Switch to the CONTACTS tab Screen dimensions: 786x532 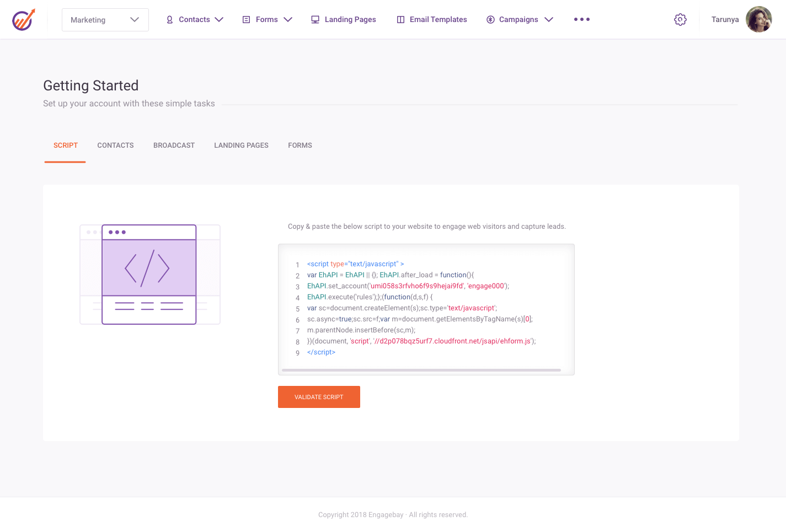click(x=115, y=146)
